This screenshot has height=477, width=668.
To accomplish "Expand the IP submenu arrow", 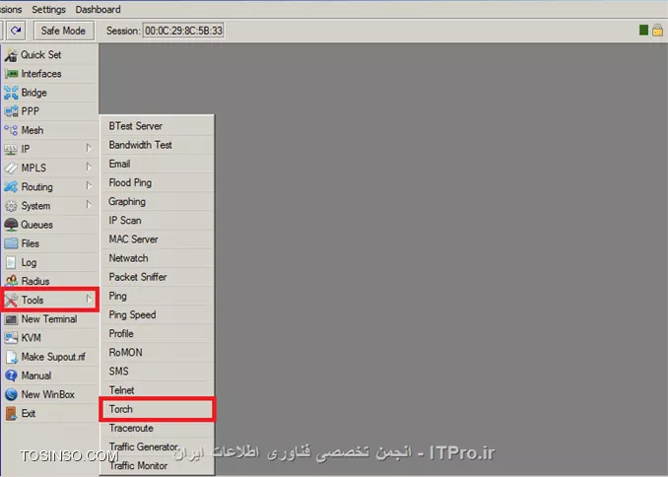I will point(89,149).
